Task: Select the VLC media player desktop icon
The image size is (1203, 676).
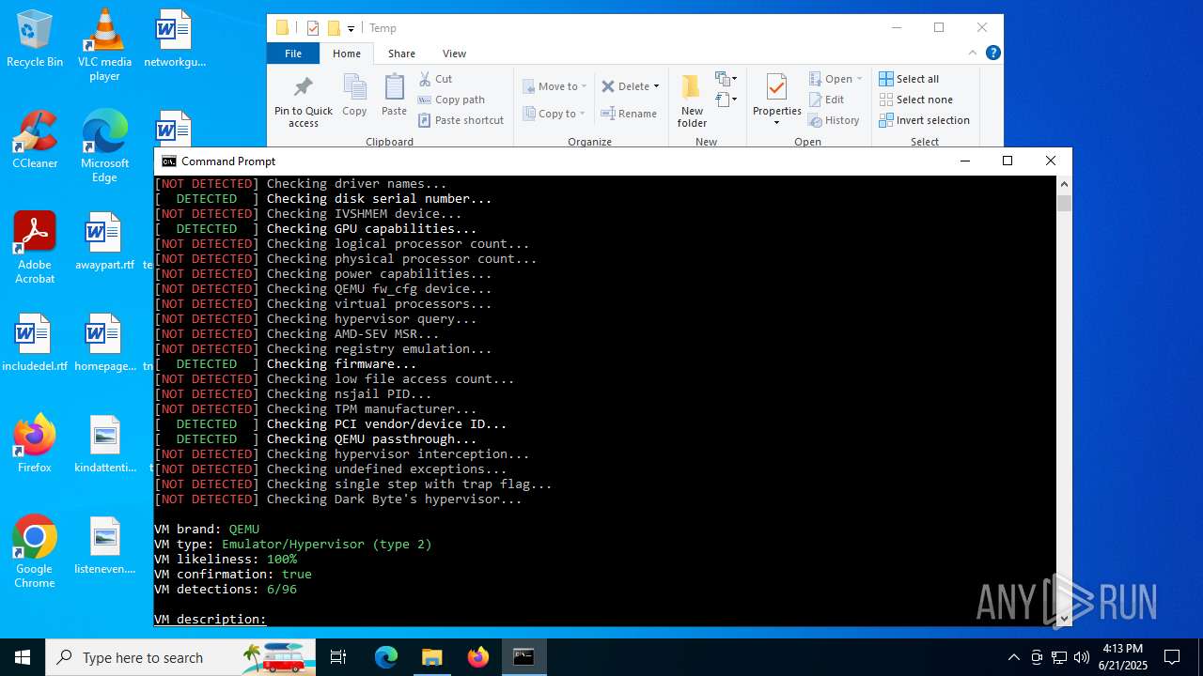Action: tap(104, 45)
